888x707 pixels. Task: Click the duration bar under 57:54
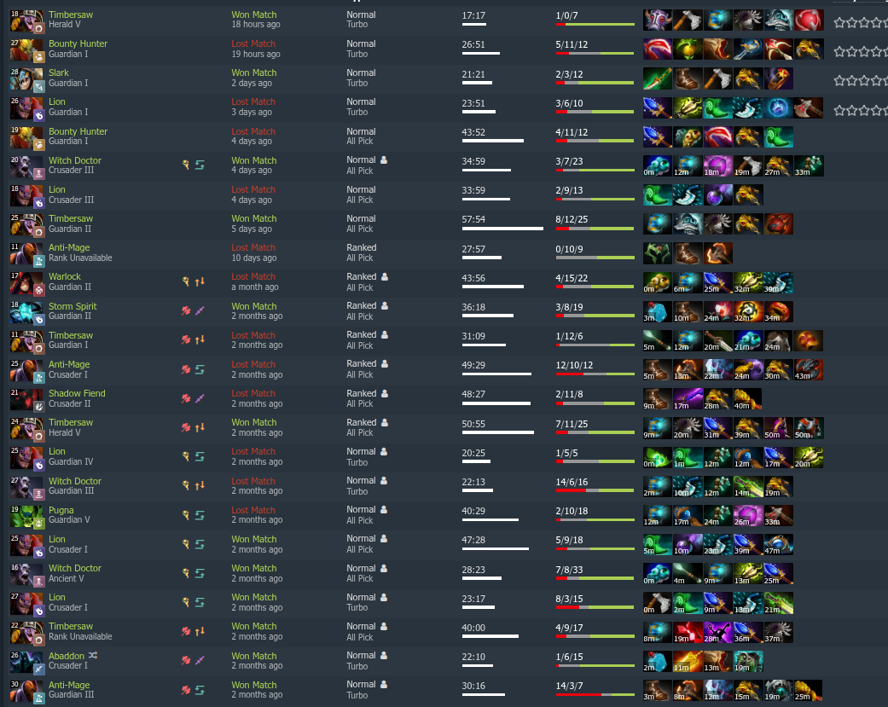click(502, 229)
